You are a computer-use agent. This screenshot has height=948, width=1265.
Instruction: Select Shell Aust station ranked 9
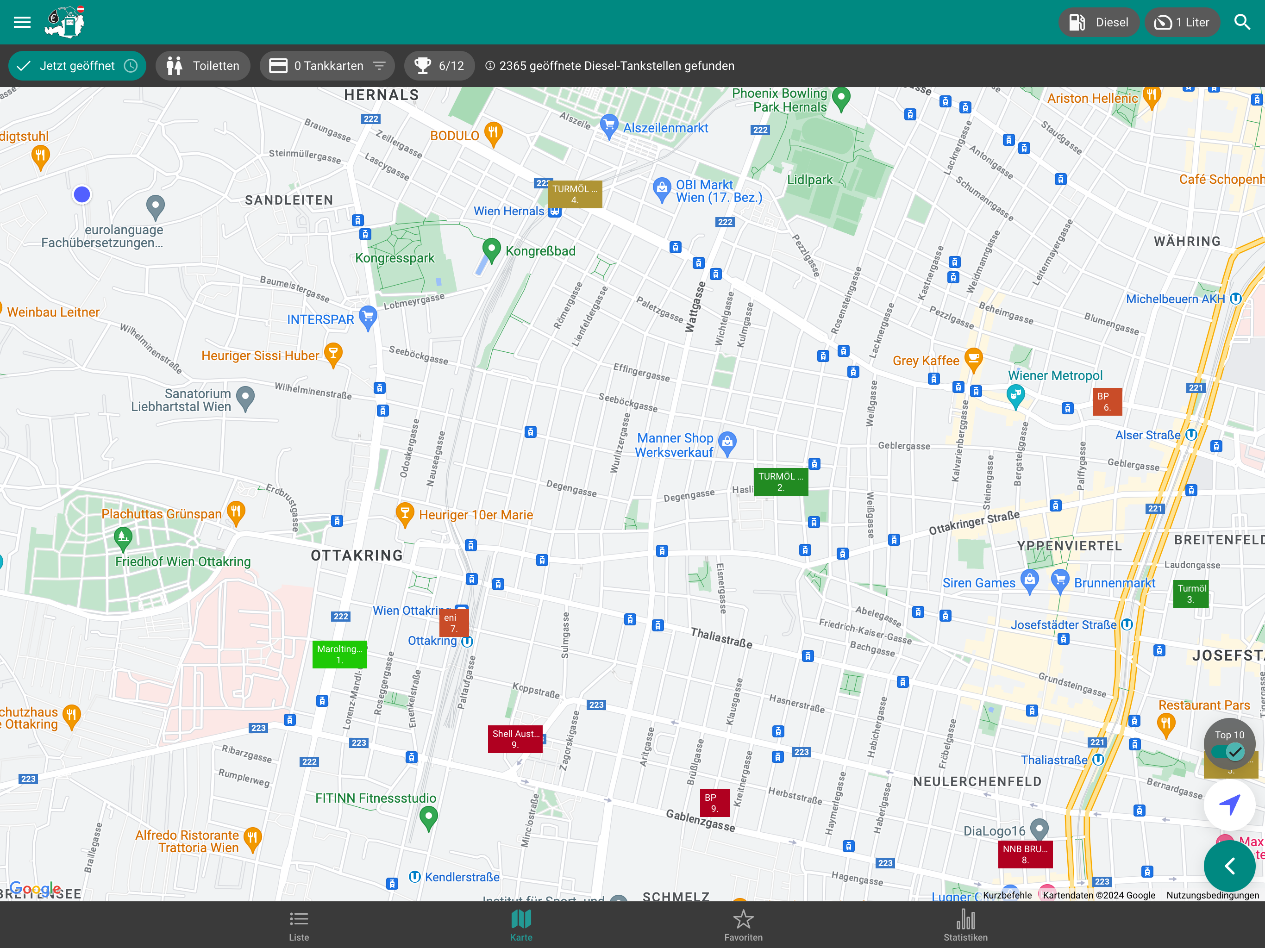point(515,739)
